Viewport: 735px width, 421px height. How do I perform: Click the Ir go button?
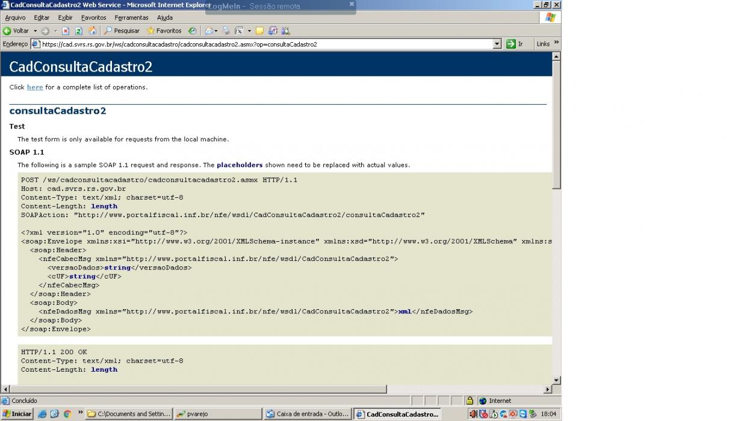click(x=515, y=44)
